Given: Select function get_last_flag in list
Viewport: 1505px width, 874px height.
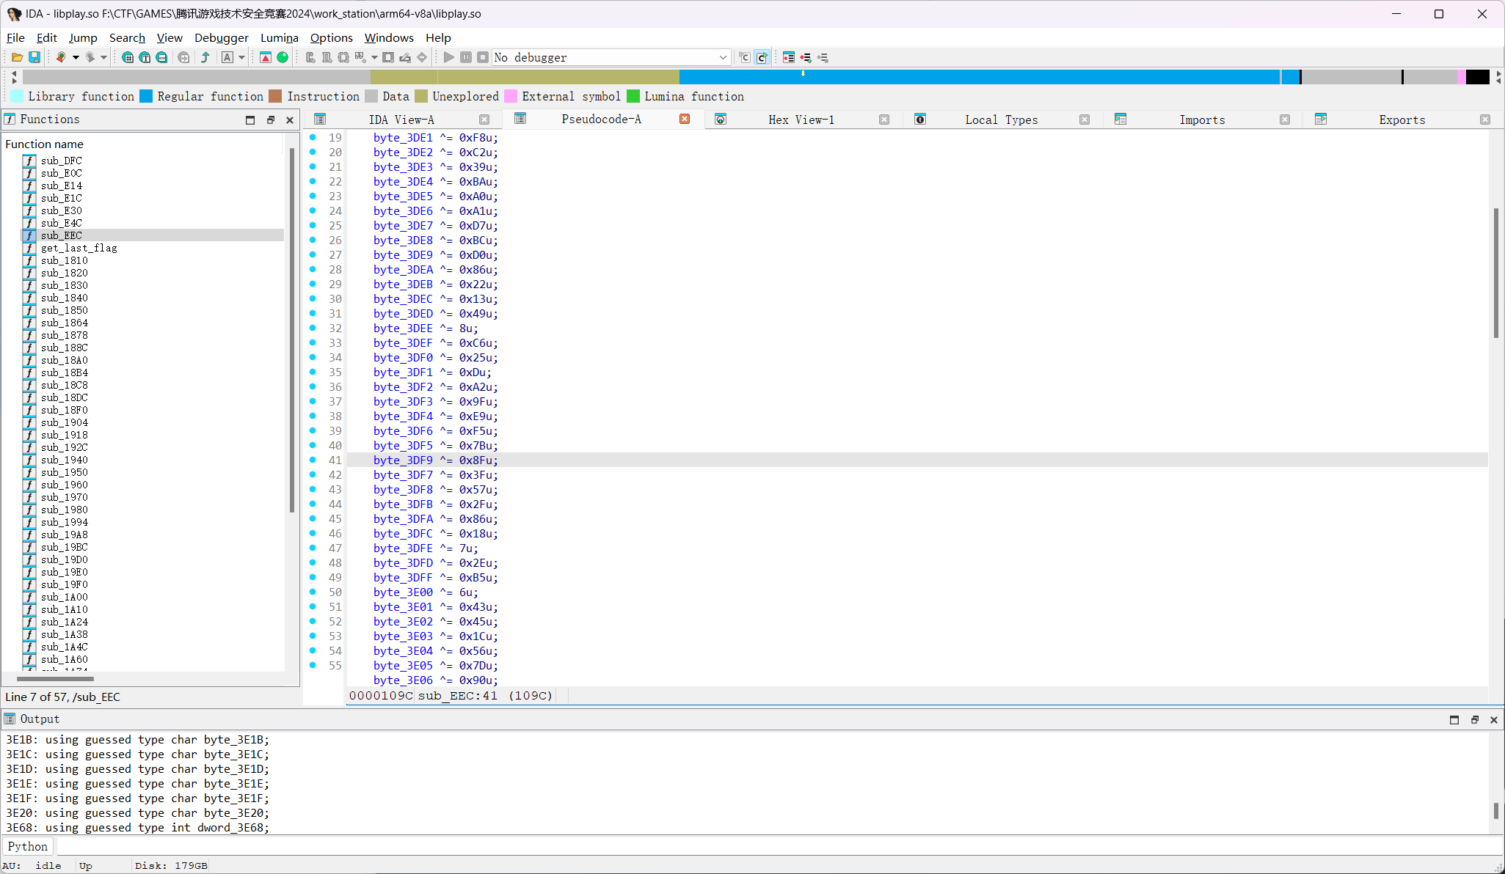Looking at the screenshot, I should click(x=79, y=248).
